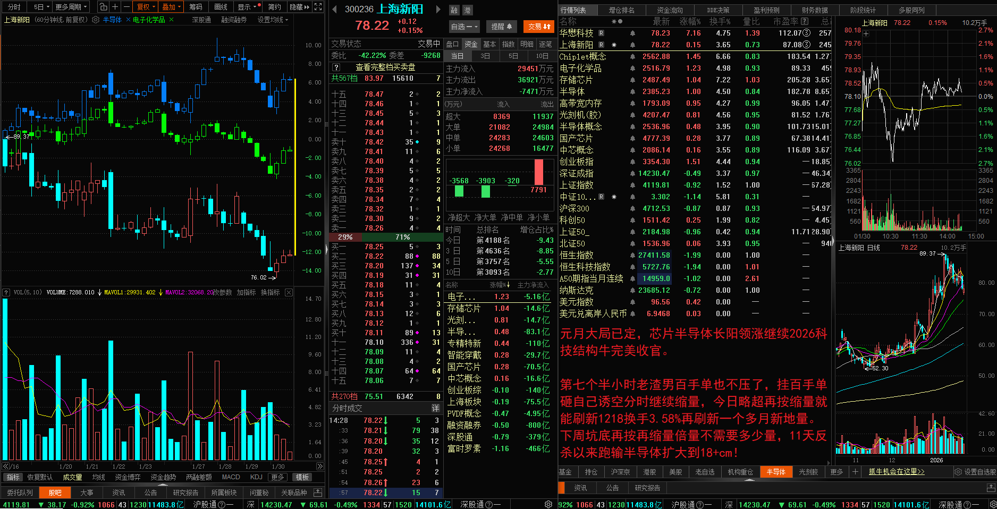
Task: Click the 交易 trade button
Action: click(539, 27)
